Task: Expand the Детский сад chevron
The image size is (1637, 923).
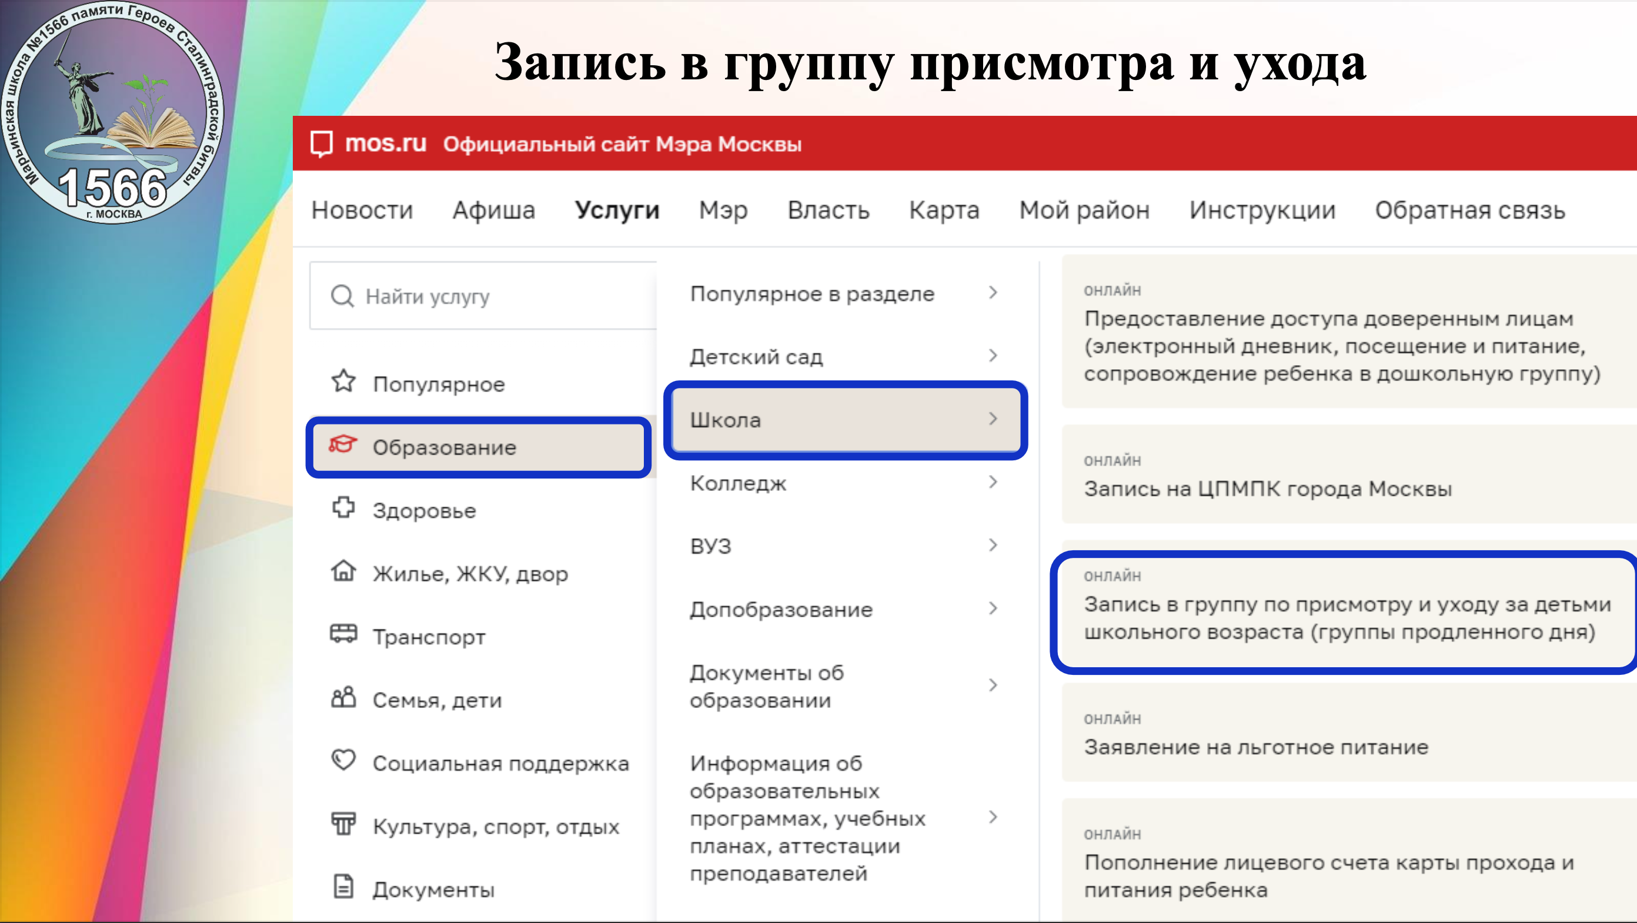Action: pos(993,356)
